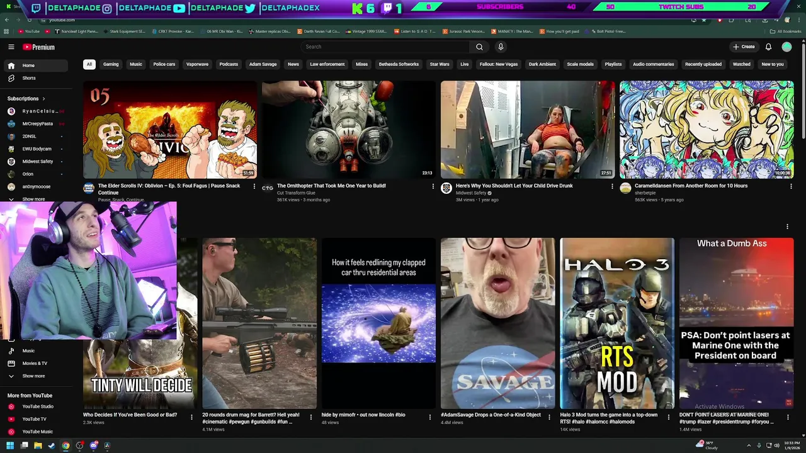Open the notifications bell

(x=768, y=47)
